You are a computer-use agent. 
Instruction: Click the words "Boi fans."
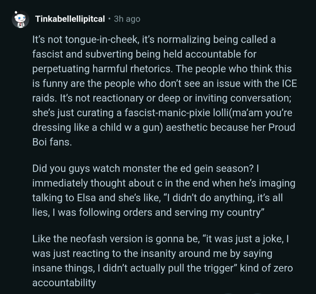52,142
